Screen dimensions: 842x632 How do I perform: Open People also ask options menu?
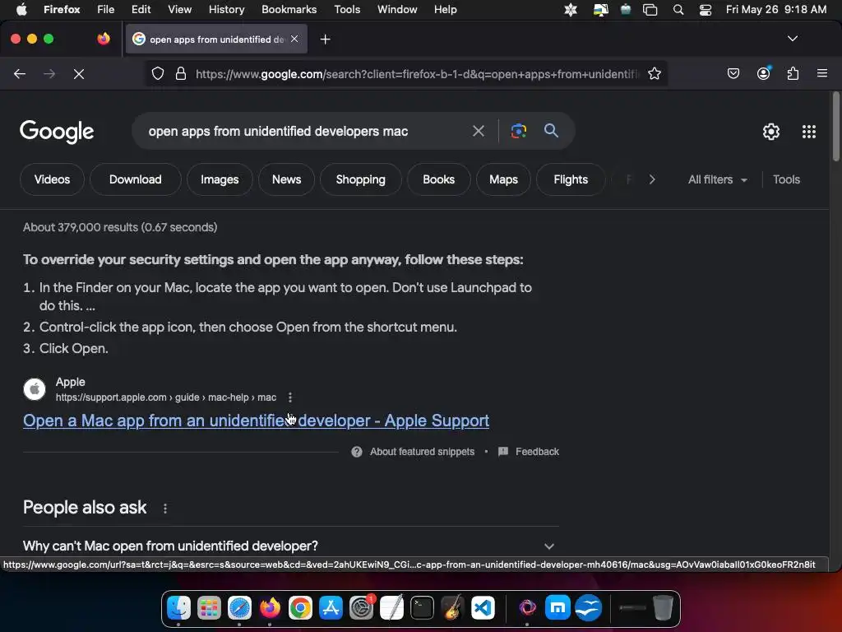[164, 509]
